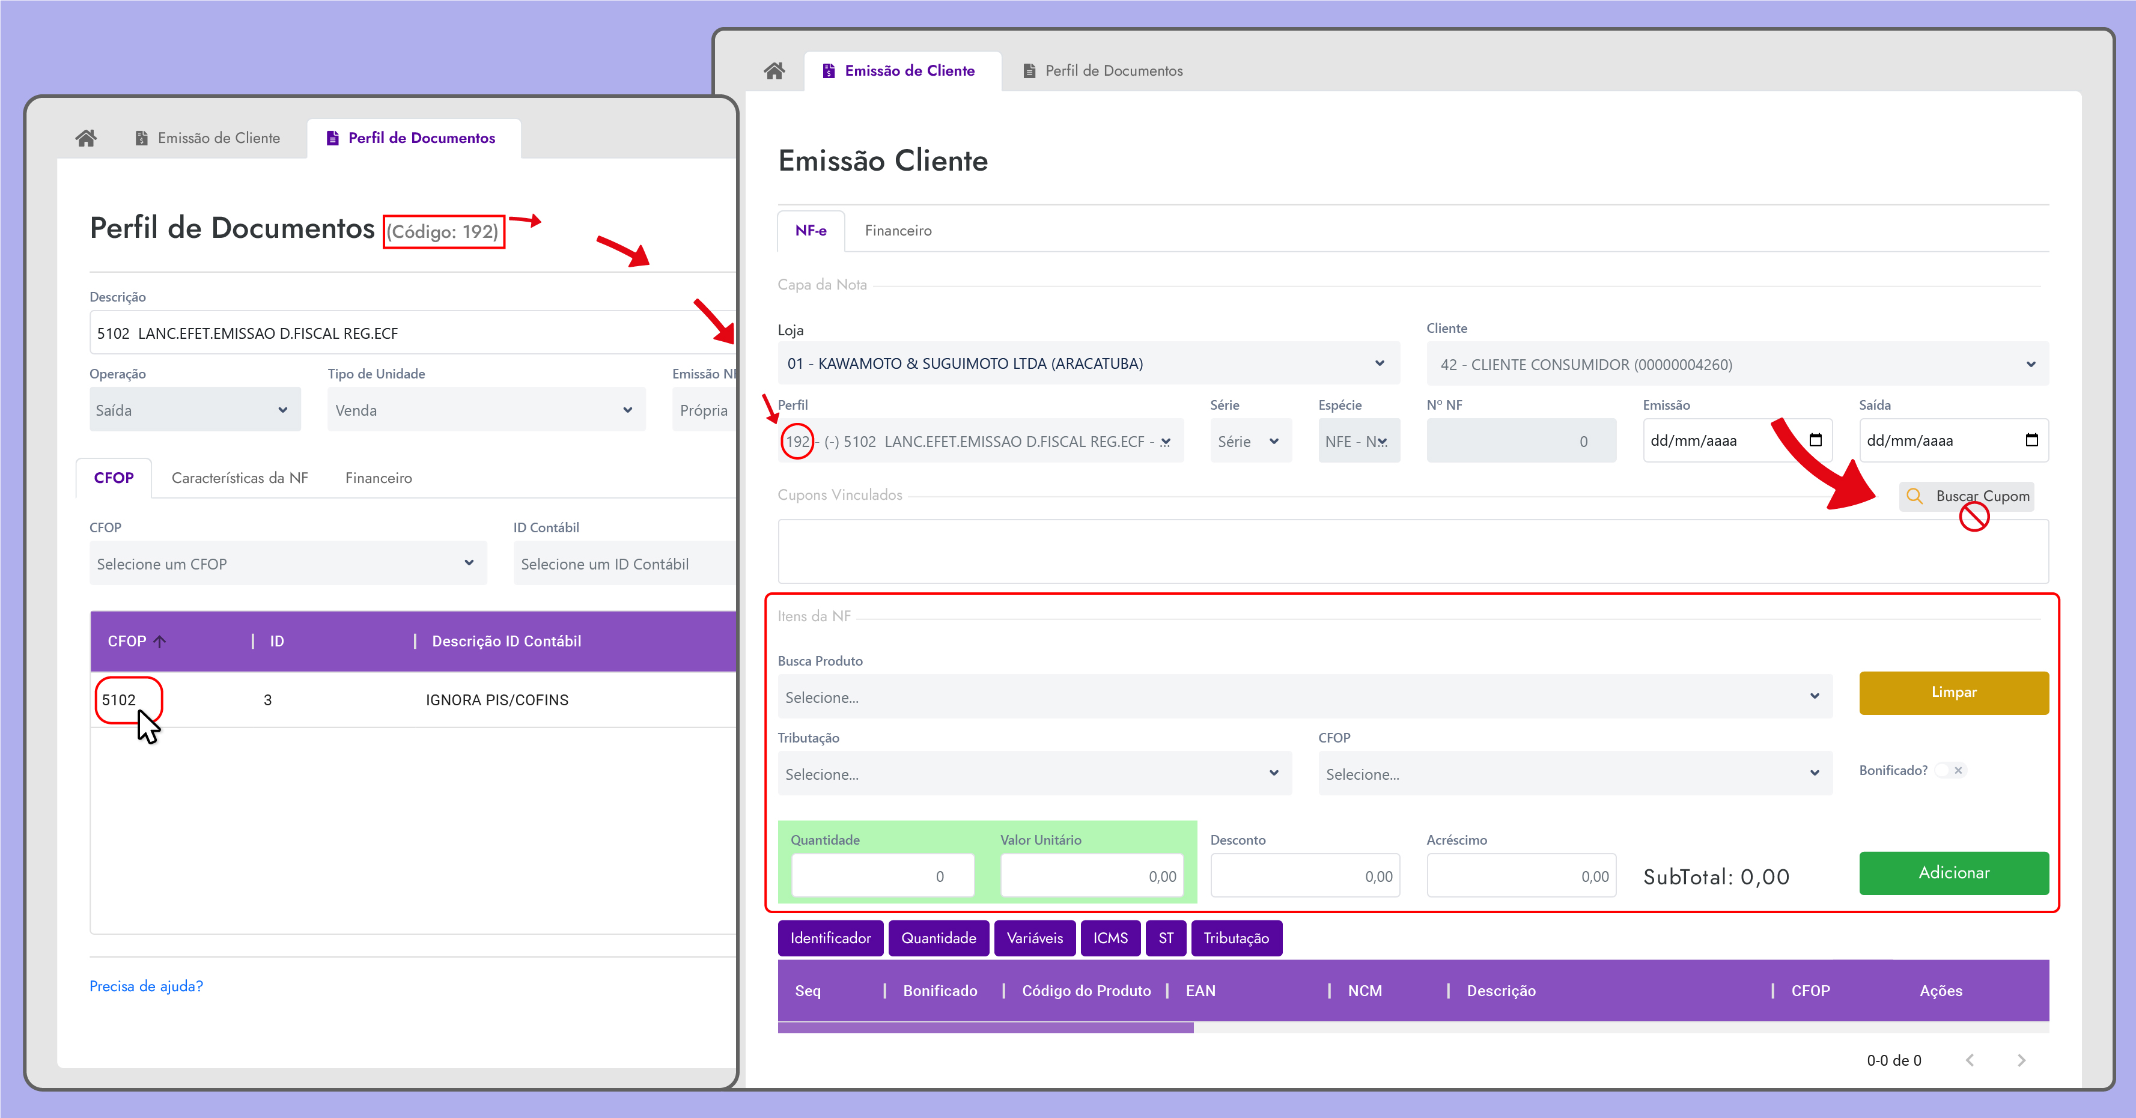Go to previous page arrow in table pagination
2136x1118 pixels.
(x=1970, y=1060)
